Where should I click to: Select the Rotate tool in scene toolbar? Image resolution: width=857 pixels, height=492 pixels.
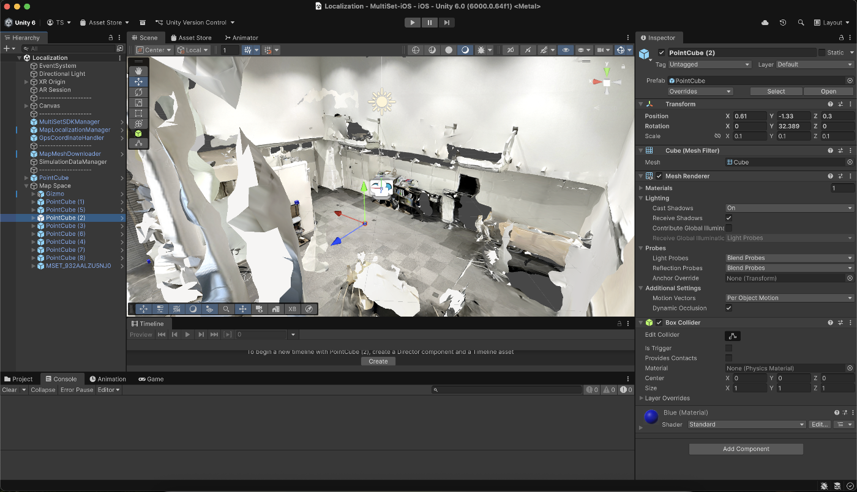point(138,92)
